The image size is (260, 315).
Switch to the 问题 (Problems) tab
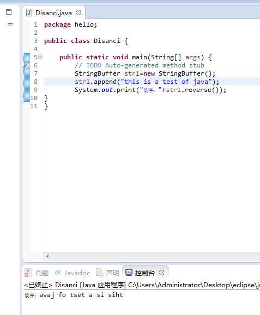(x=37, y=273)
